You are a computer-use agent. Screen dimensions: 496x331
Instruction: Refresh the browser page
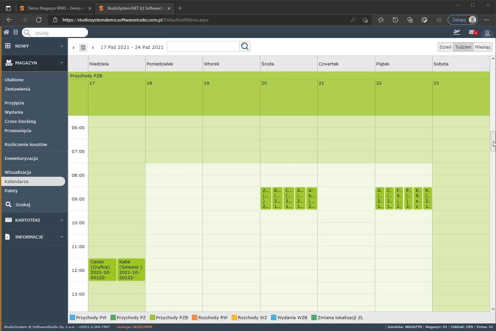(39, 20)
